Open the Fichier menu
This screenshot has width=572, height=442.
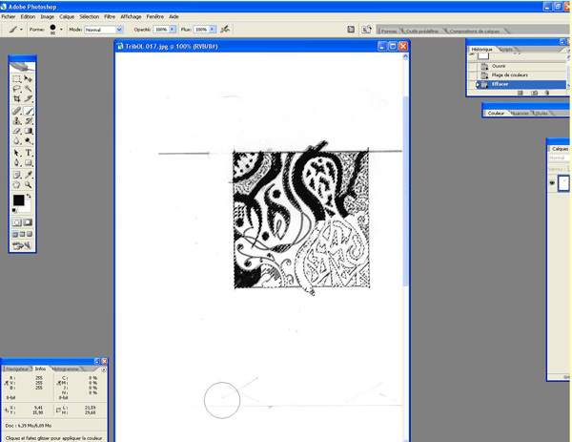[x=9, y=17]
